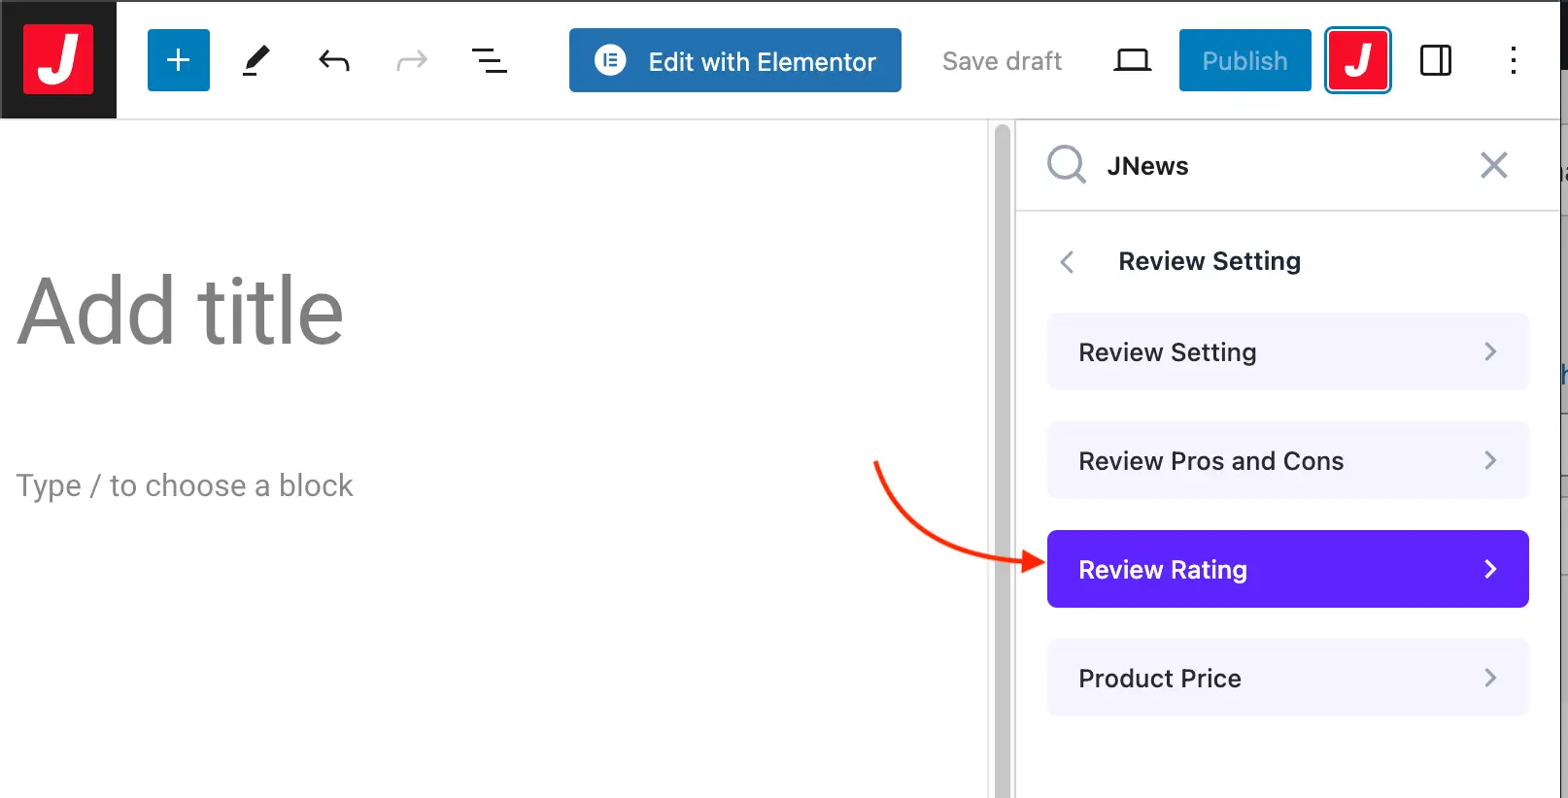Expand the Review Setting section

click(x=1287, y=351)
